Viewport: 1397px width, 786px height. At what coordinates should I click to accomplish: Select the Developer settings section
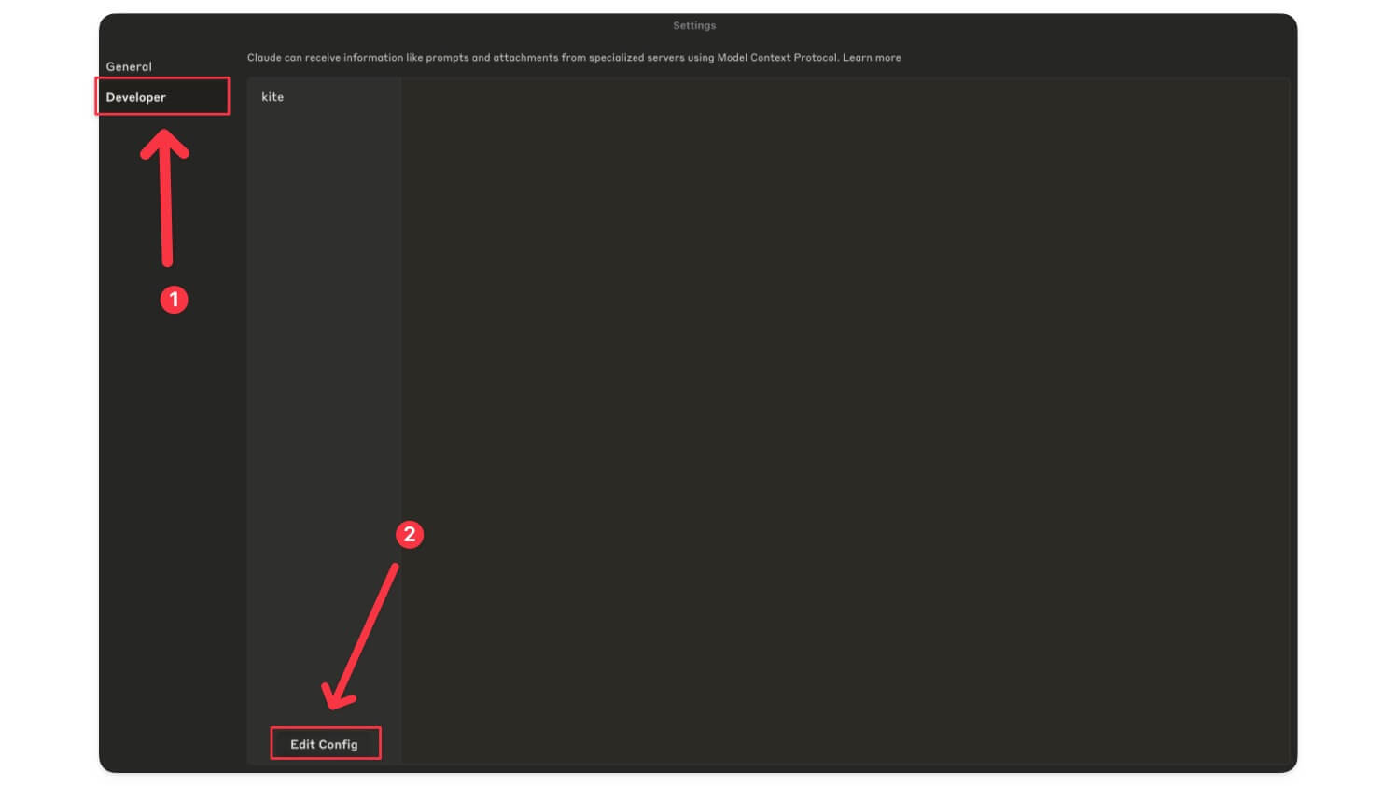[162, 97]
